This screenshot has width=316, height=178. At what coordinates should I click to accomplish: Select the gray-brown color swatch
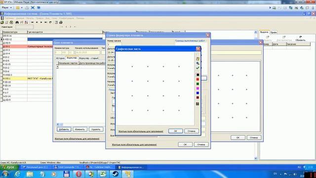coord(197,104)
